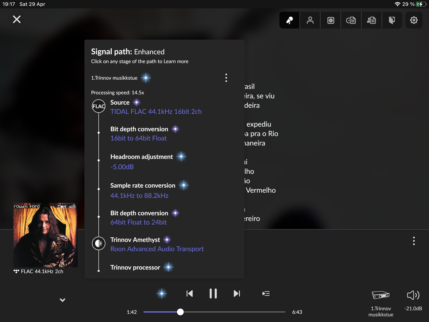This screenshot has width=429, height=322.
Task: Click the 6:43 track duration
Action: [297, 312]
